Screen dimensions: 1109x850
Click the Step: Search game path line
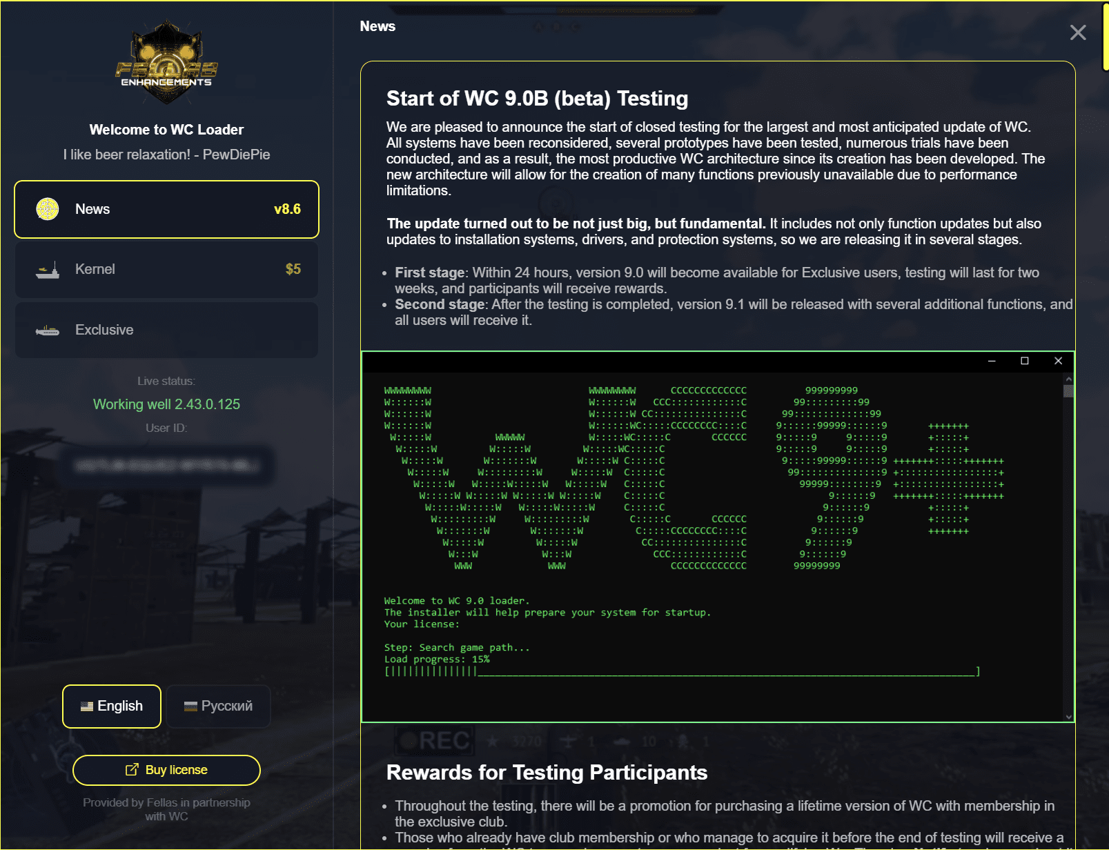click(457, 648)
